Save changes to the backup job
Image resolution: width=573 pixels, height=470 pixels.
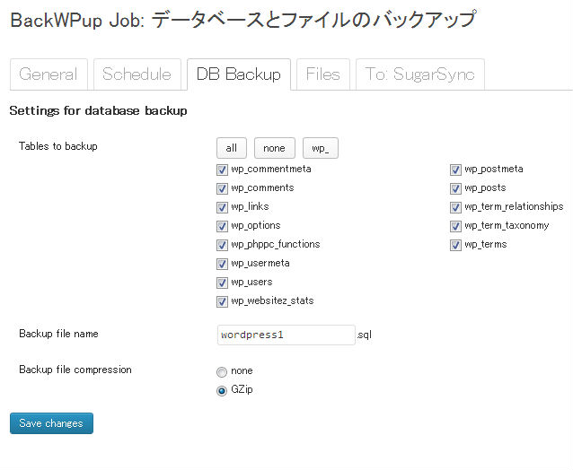point(51,423)
